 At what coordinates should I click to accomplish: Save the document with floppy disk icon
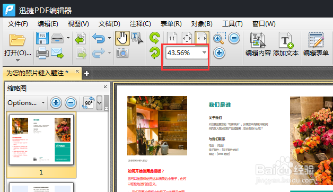42,38
